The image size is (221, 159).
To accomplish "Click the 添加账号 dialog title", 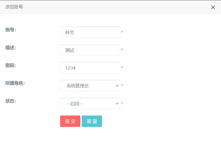I will click(x=14, y=7).
